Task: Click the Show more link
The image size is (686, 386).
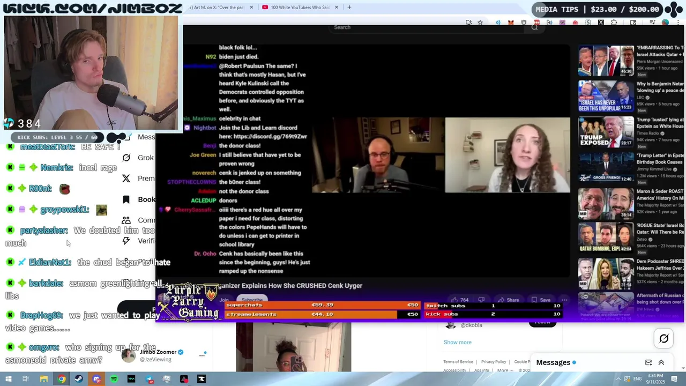Action: pyautogui.click(x=457, y=342)
